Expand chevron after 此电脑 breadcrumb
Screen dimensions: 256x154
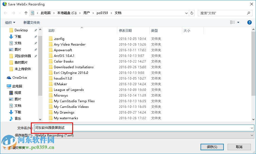[x=54, y=13]
